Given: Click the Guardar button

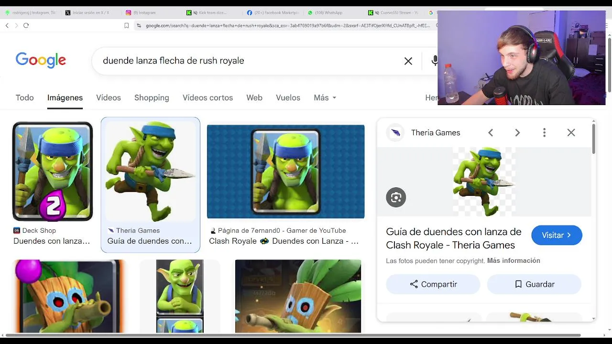Looking at the screenshot, I should point(534,284).
